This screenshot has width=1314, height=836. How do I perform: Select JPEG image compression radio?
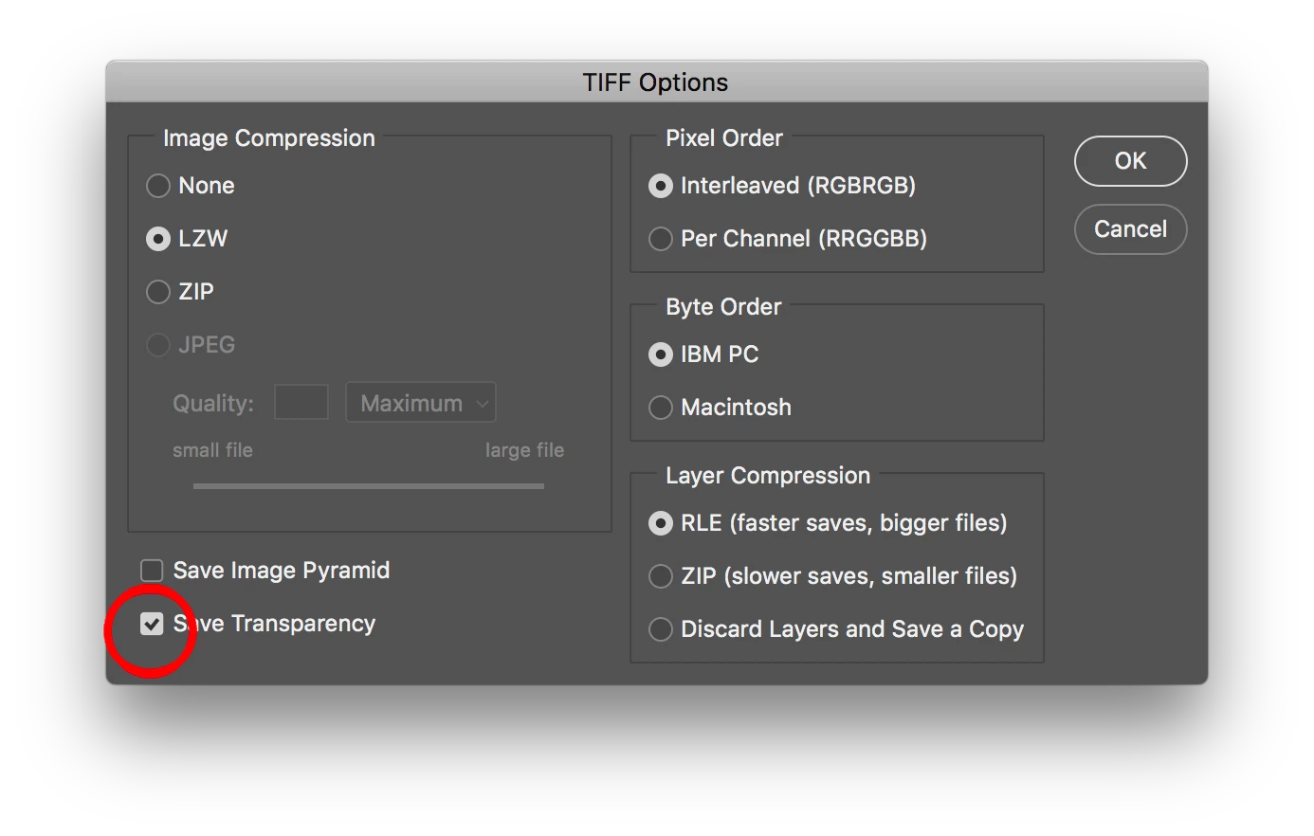pos(158,345)
